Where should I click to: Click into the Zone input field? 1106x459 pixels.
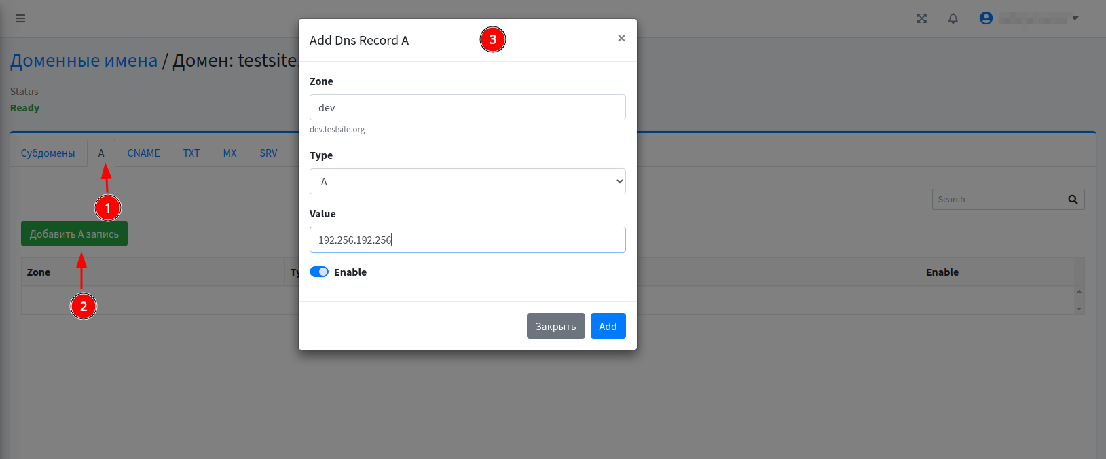(467, 107)
